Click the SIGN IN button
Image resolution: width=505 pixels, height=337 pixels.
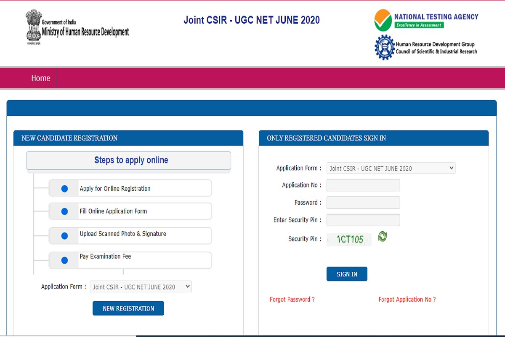[347, 274]
